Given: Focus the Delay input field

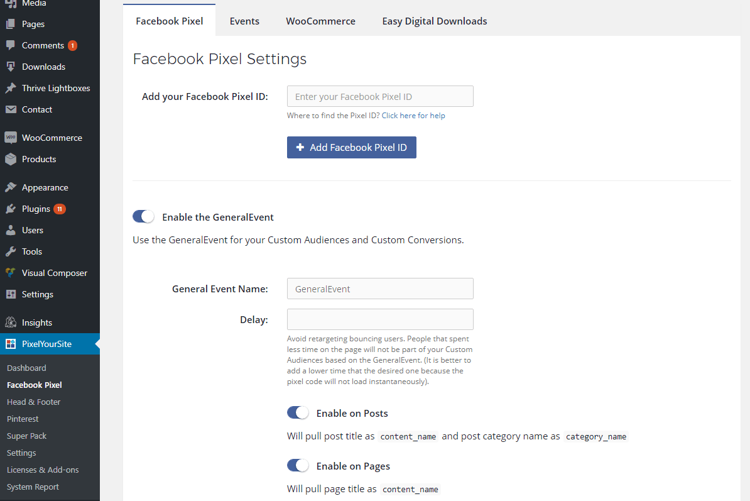Looking at the screenshot, I should pos(380,319).
